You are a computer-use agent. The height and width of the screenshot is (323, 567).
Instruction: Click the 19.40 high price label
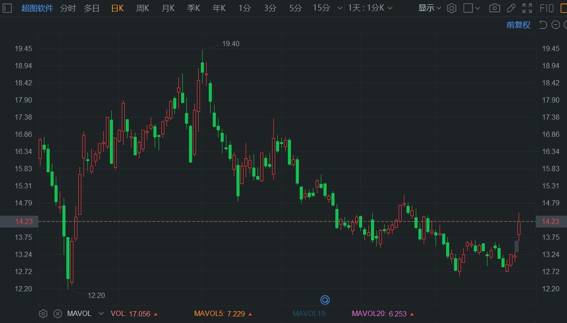[231, 44]
